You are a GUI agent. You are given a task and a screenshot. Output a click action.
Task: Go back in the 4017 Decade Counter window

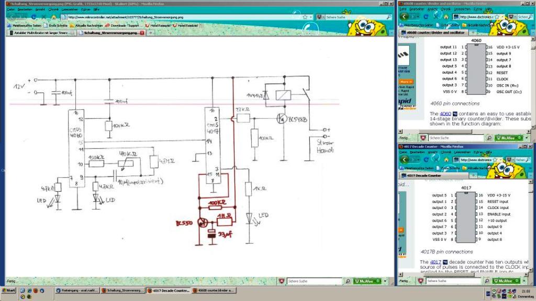point(405,159)
